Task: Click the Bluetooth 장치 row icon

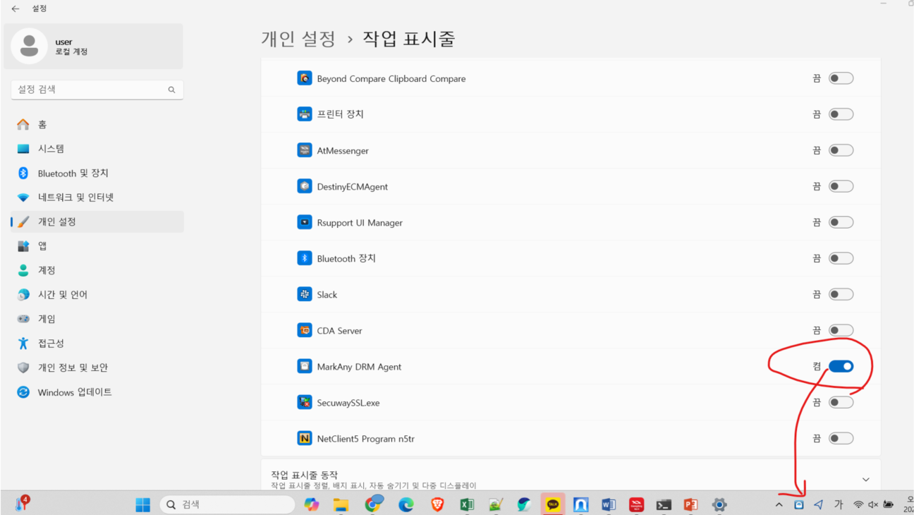Action: point(305,258)
